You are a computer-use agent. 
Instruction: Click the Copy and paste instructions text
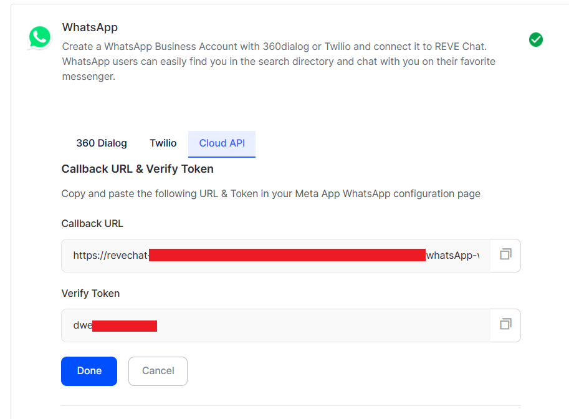click(270, 193)
